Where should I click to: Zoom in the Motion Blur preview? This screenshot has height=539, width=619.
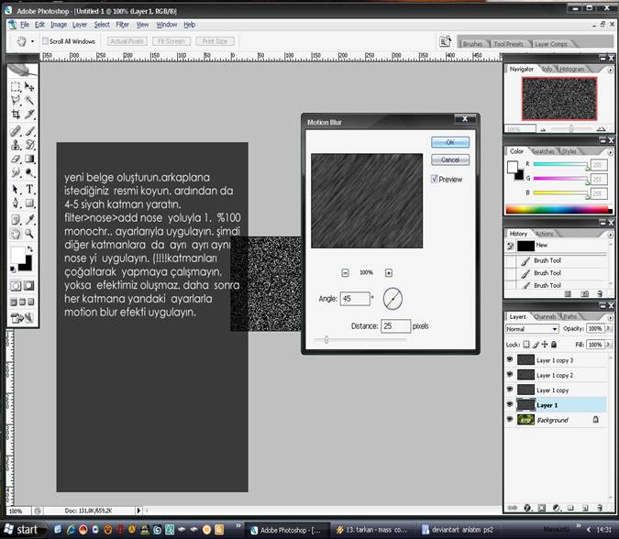click(x=389, y=272)
